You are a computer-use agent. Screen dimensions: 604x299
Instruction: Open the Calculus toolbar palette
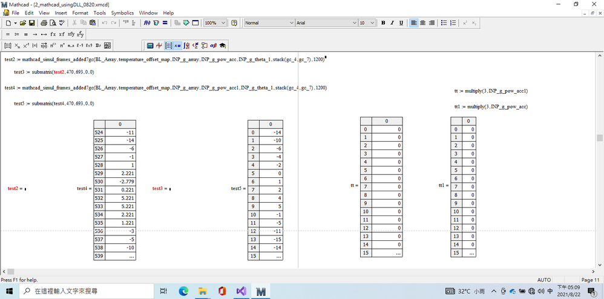[x=186, y=45]
